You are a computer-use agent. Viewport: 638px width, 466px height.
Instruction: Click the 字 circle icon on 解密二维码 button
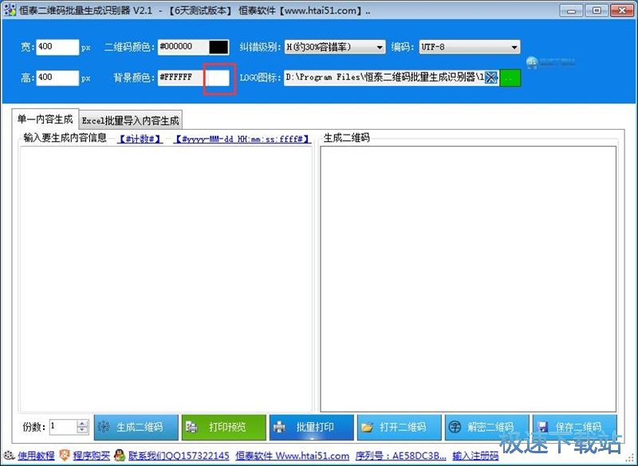coord(455,427)
